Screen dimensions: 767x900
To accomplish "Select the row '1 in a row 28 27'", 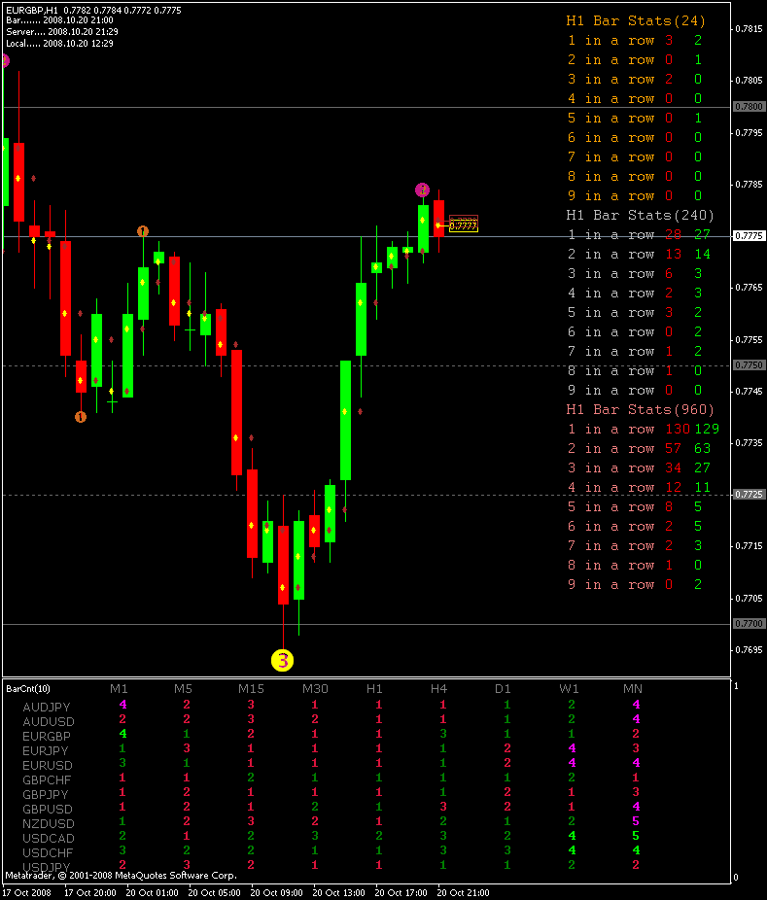I will click(x=639, y=235).
